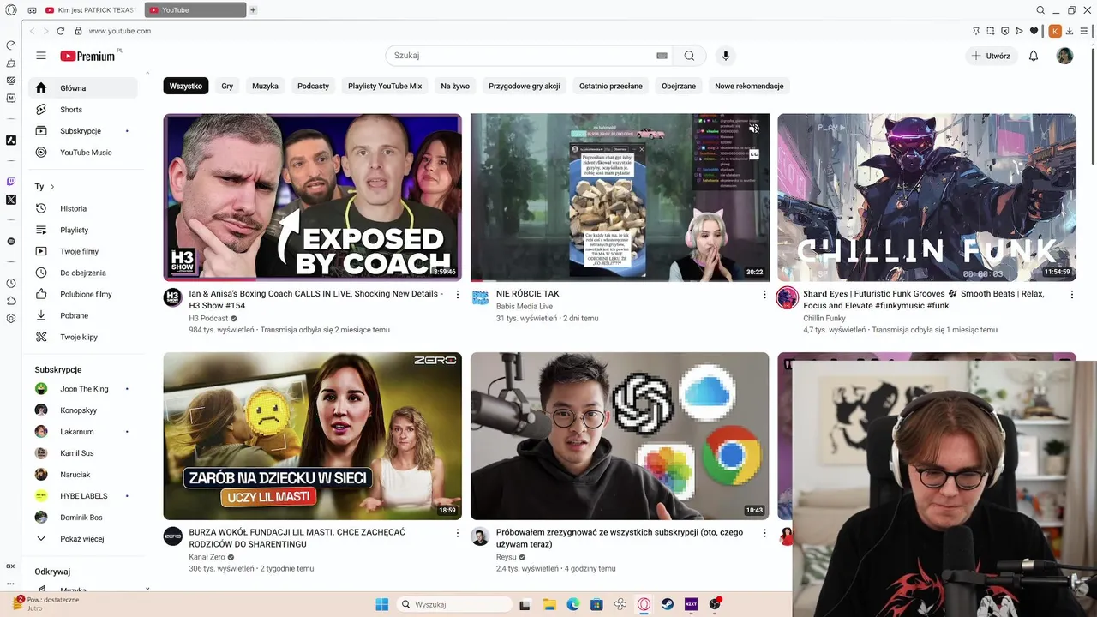Open the Chillin Funky channel link

pyautogui.click(x=824, y=318)
